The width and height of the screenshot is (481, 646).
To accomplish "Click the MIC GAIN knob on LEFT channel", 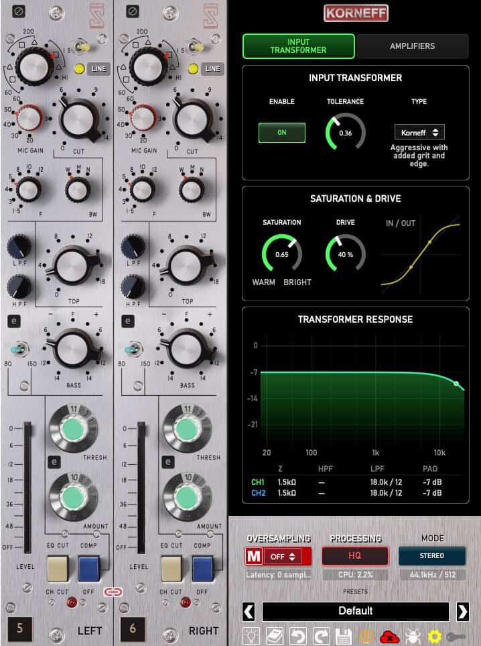I will click(x=29, y=118).
